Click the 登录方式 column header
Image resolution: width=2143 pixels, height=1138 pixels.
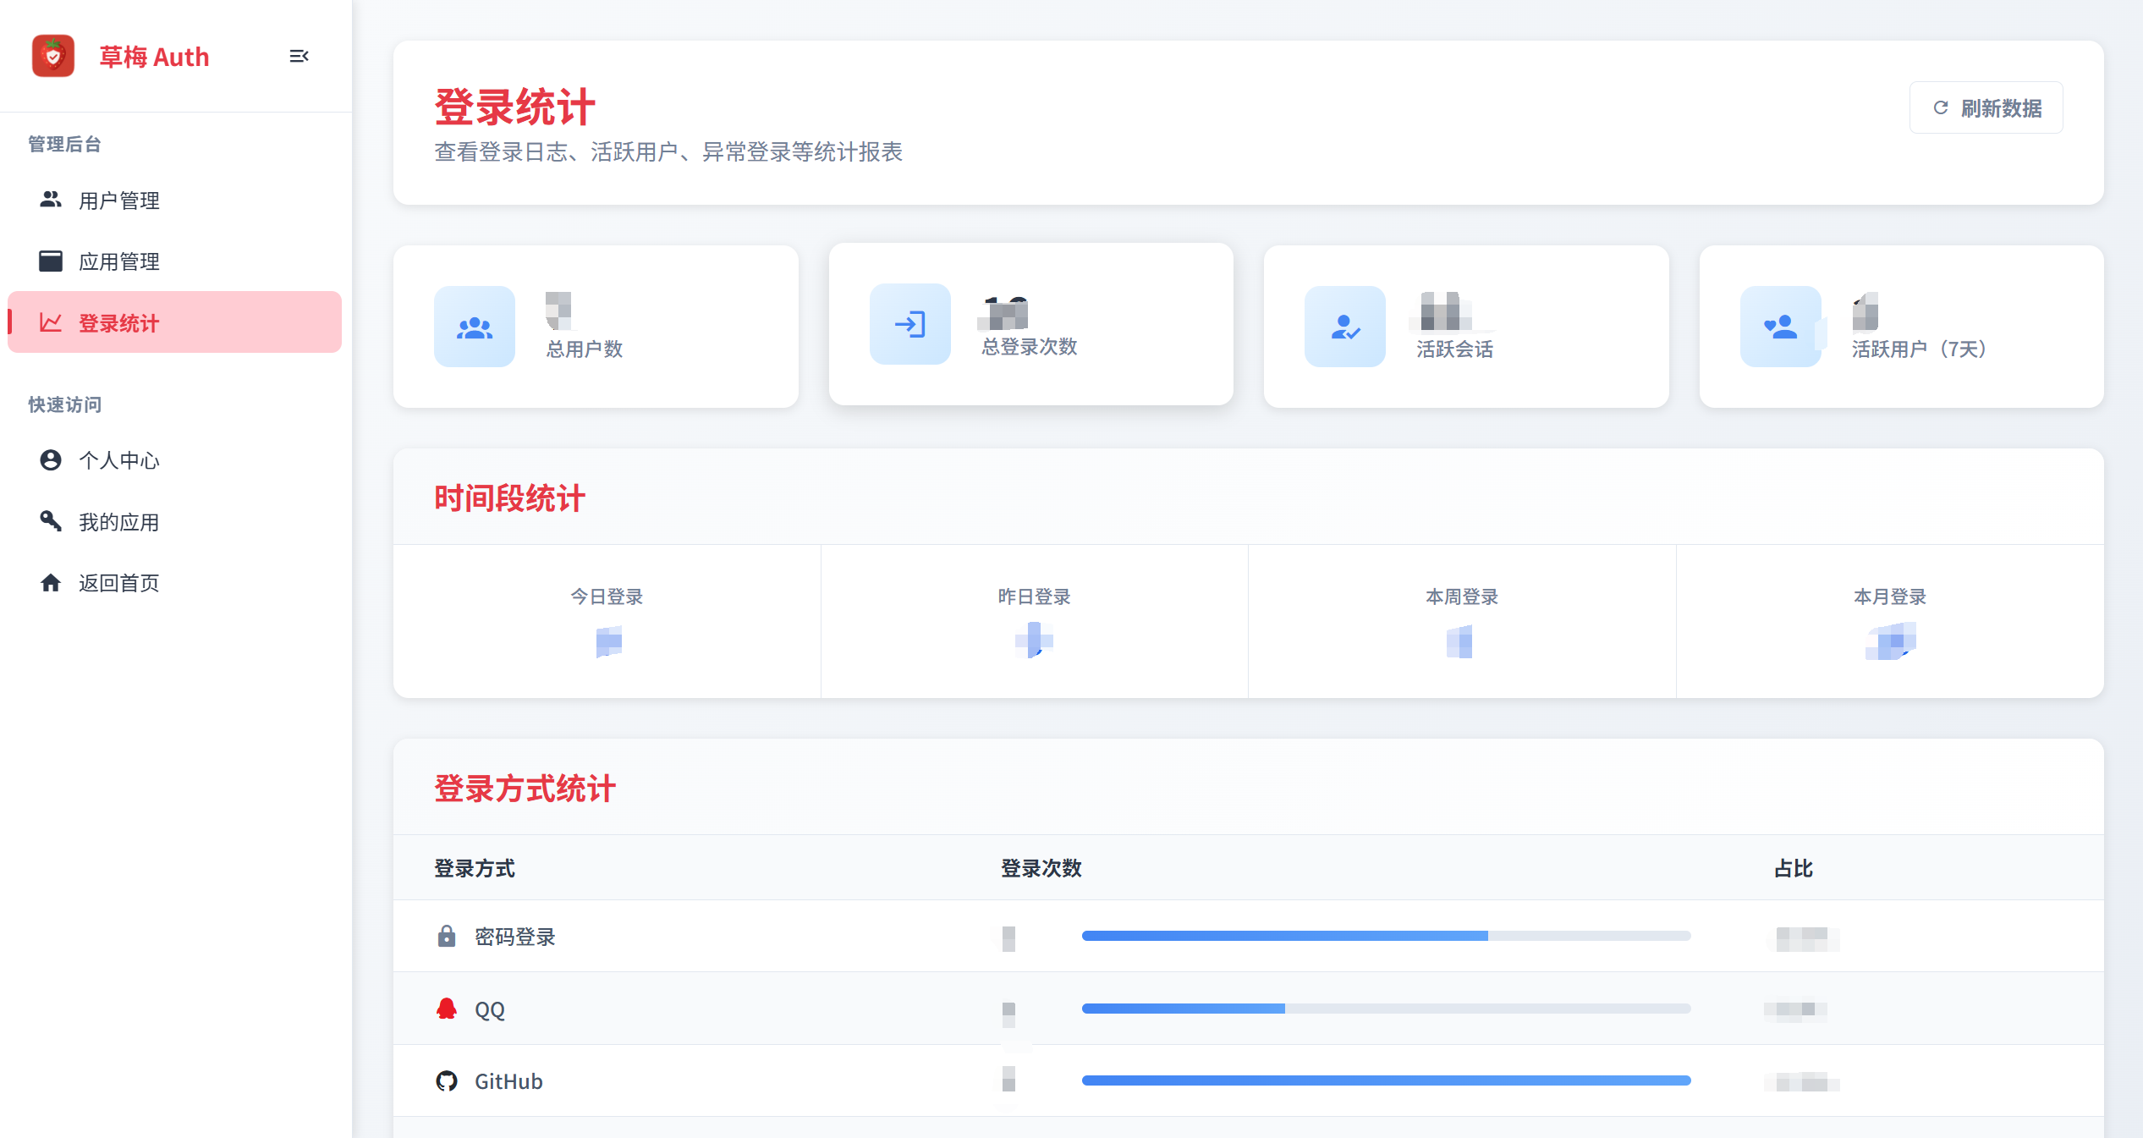coord(475,868)
